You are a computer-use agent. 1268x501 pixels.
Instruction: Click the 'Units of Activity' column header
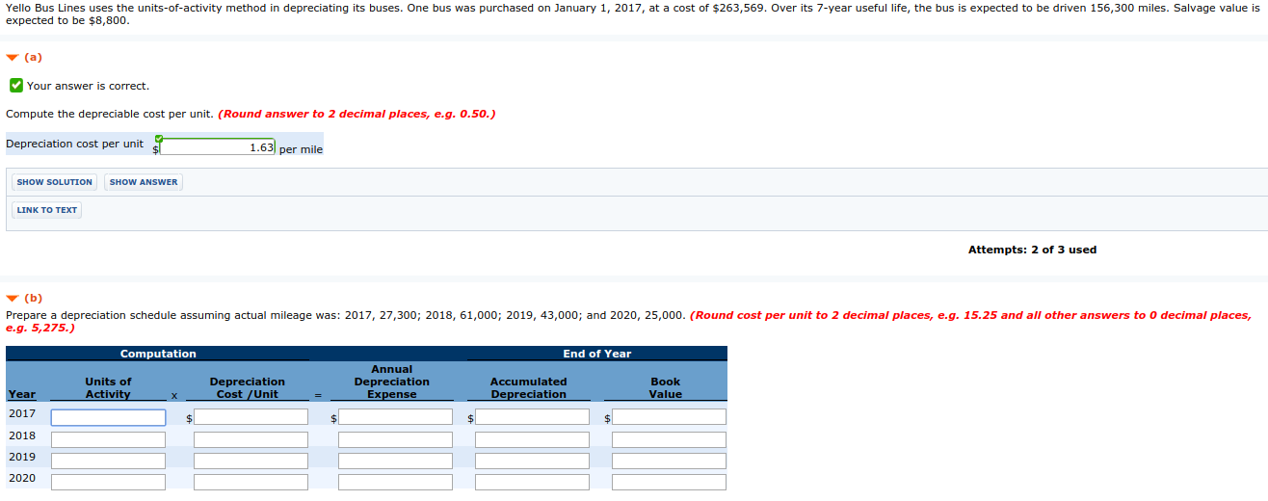click(x=108, y=388)
